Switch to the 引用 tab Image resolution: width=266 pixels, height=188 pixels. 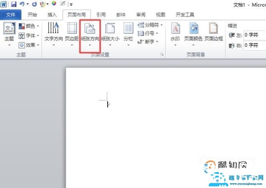(101, 15)
